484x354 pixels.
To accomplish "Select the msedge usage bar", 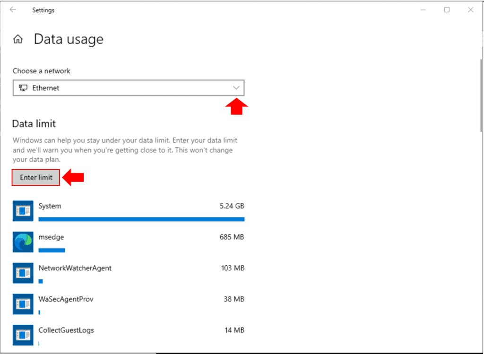I will pyautogui.click(x=52, y=250).
